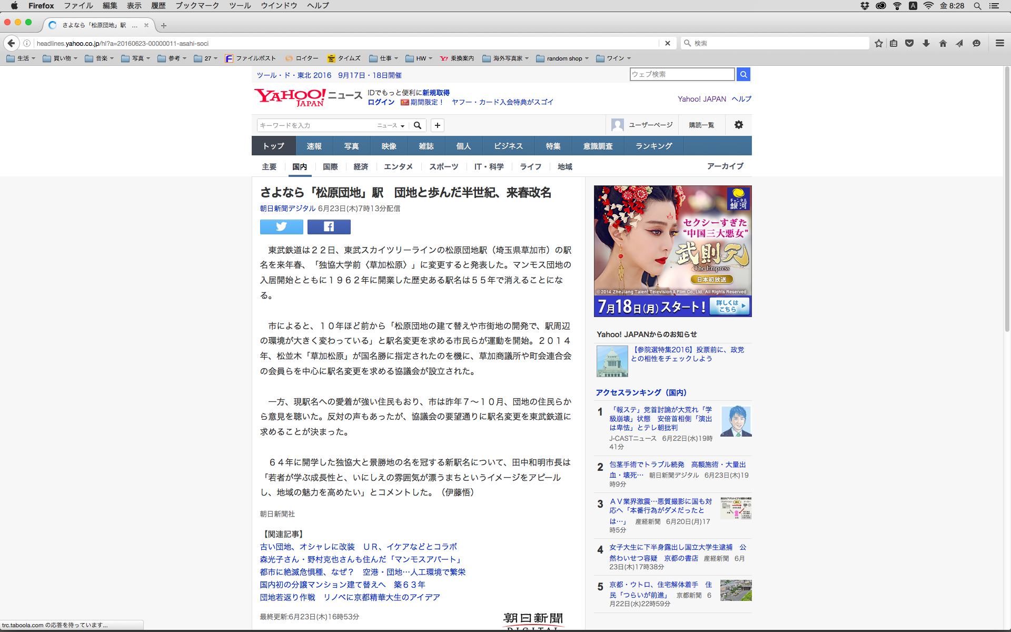
Task: Open the ブックマーク menu in menu bar
Action: (x=197, y=6)
